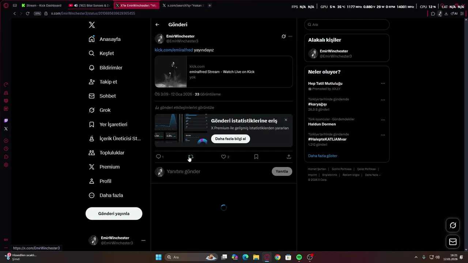
Task: Open browser downloads icon
Action: tap(446, 14)
